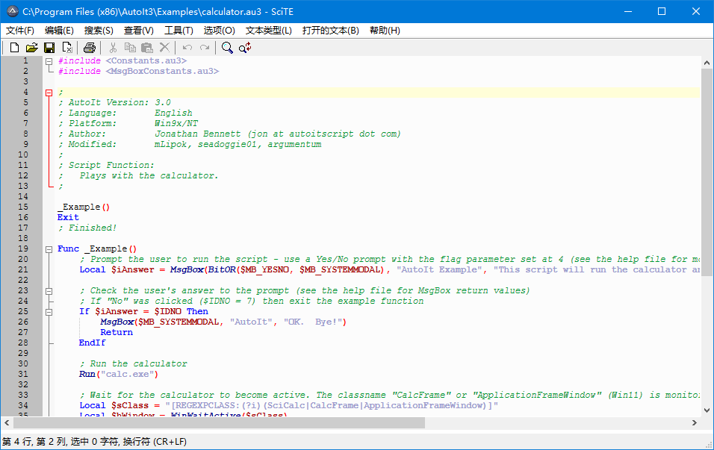Open the 选项(O) menu
This screenshot has width=714, height=450.
(219, 31)
